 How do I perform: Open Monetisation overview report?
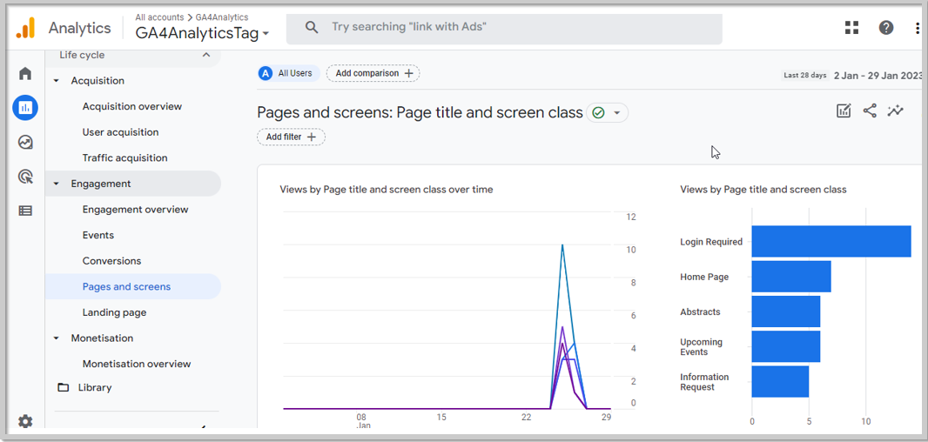[x=137, y=364]
